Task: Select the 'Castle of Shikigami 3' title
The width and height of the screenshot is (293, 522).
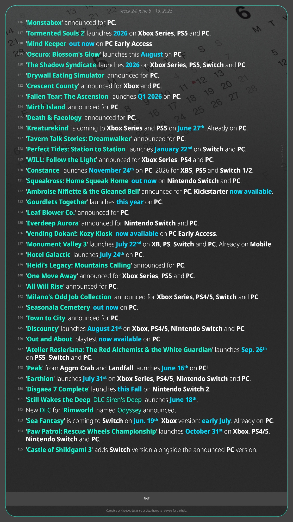Action: point(59,450)
